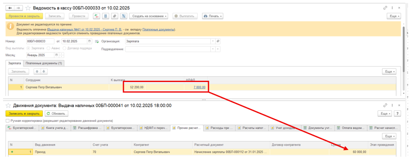Click Начисление зарплаты 00БП-000112 cell
This screenshot has width=413, height=160.
pos(231,152)
